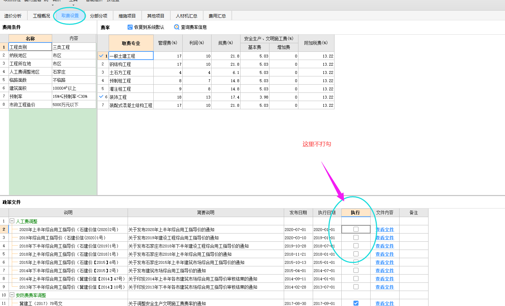The height and width of the screenshot is (306, 505).
Task: Select the 土石方工程 row
Action: [x=216, y=72]
